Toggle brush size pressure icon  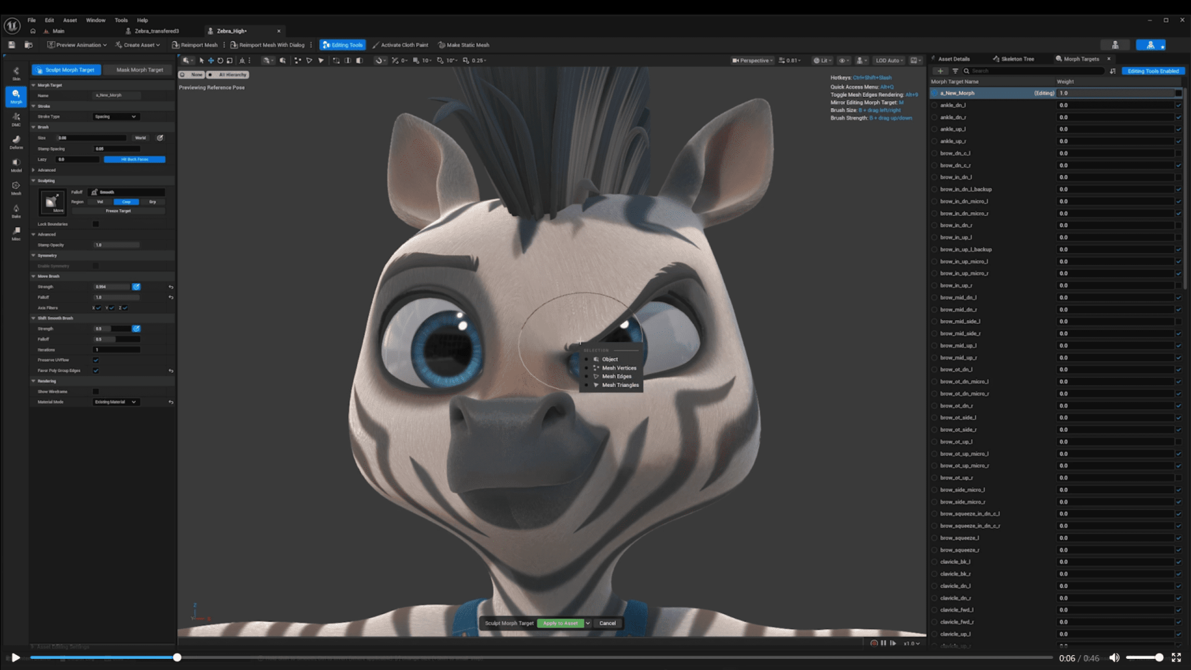pyautogui.click(x=160, y=138)
